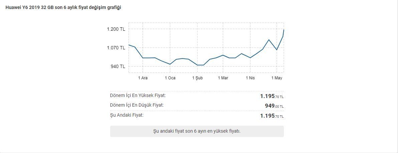Select the 1 Ara date label
398x153 pixels.
click(x=143, y=78)
